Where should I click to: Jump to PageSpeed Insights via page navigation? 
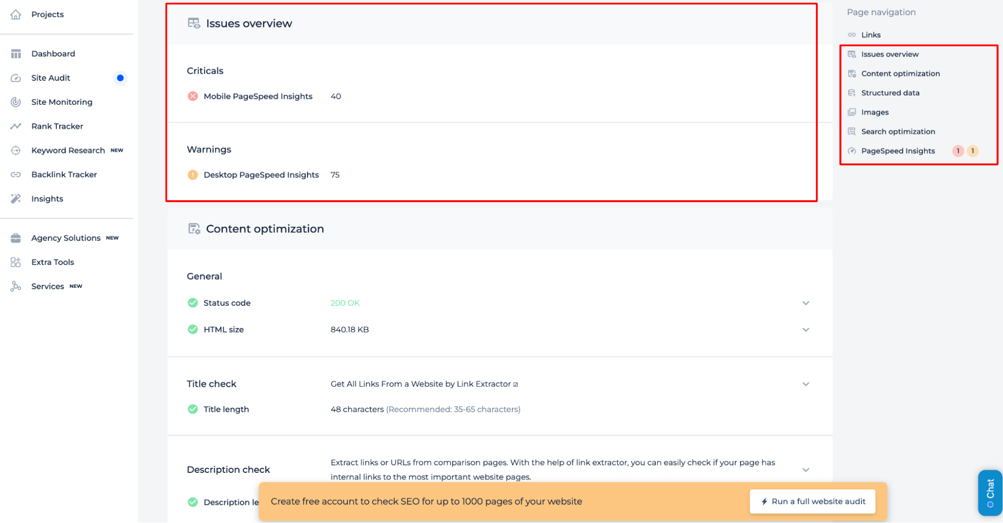[898, 151]
